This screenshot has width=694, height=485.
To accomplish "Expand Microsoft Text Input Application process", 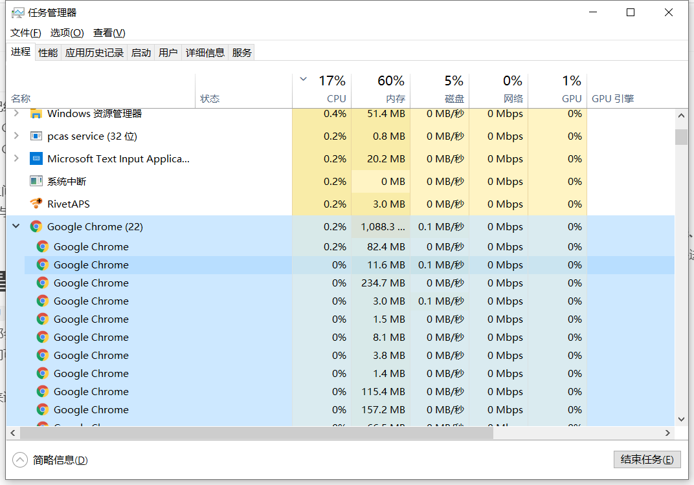I will coord(16,158).
